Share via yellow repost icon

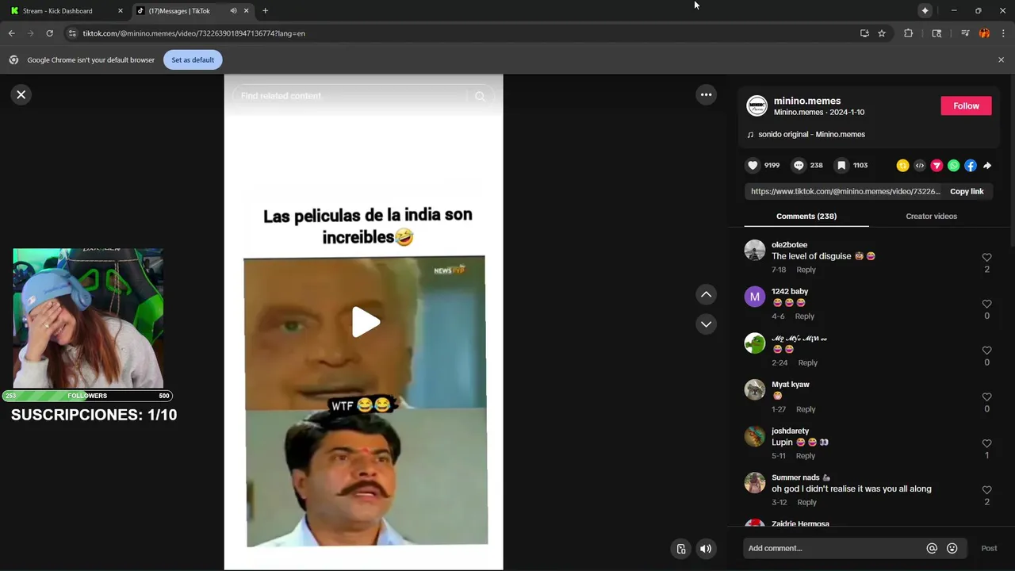(902, 166)
